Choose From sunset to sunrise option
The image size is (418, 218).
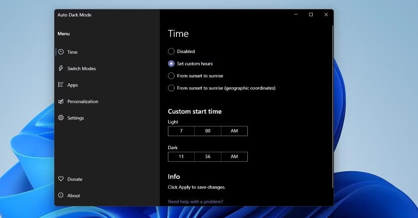click(x=171, y=76)
